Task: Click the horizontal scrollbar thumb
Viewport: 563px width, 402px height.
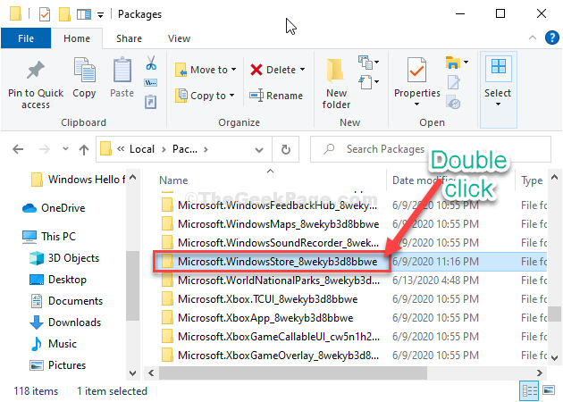Action: point(293,373)
